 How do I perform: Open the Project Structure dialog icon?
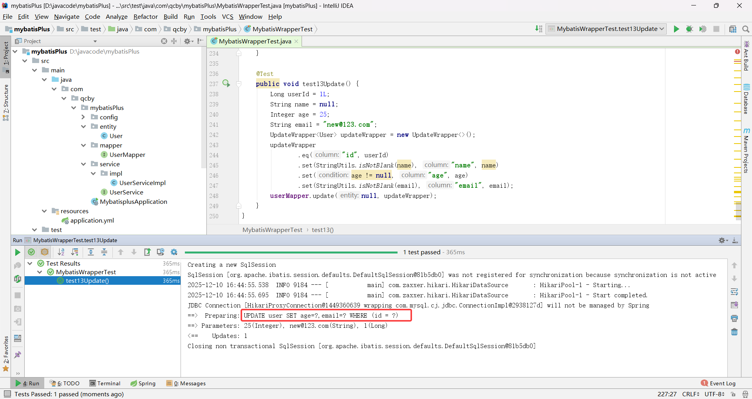[733, 29]
